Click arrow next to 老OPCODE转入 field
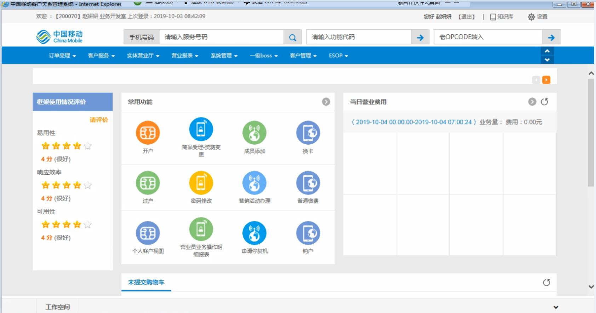This screenshot has width=596, height=313. tap(551, 37)
